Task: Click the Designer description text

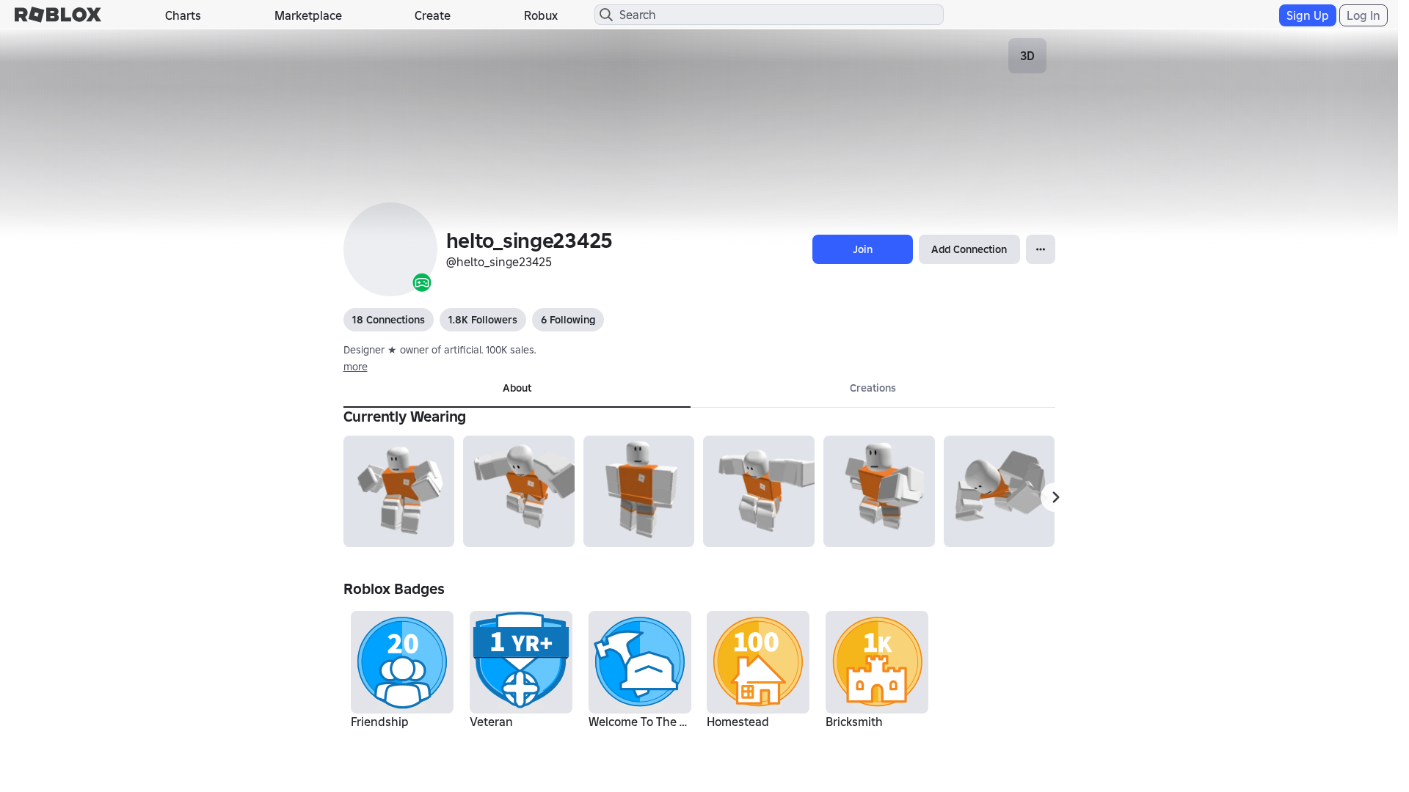Action: [440, 350]
